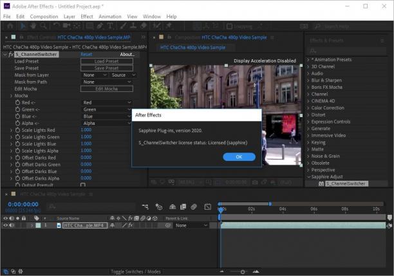Screen dimensions: 394x276
Task: Expand the Mocha property group
Action: point(11,96)
